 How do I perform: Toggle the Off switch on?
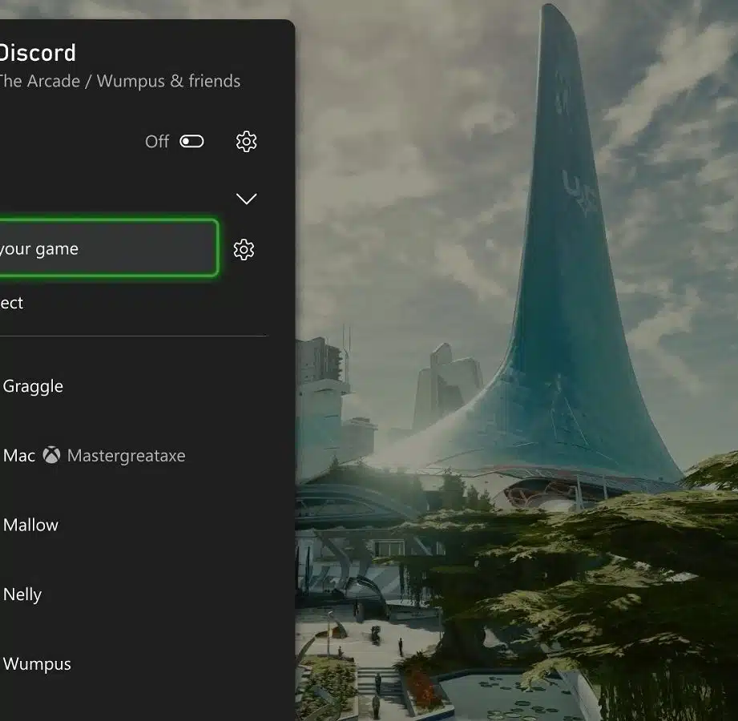(192, 141)
